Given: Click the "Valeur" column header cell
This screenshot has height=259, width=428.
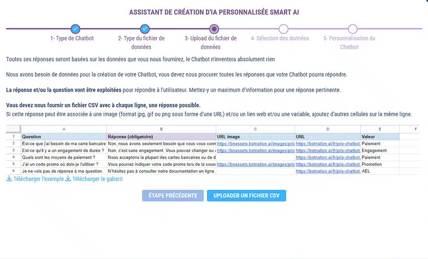Looking at the screenshot, I should pos(368,137).
